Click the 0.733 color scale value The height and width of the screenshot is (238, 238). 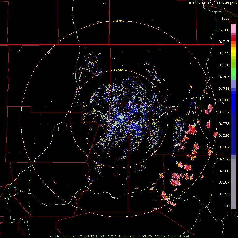tap(224, 89)
